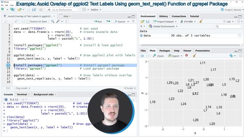The width and height of the screenshot is (244, 137).
Task: Click the Load workspace icon in Environment
Action: 142,21
